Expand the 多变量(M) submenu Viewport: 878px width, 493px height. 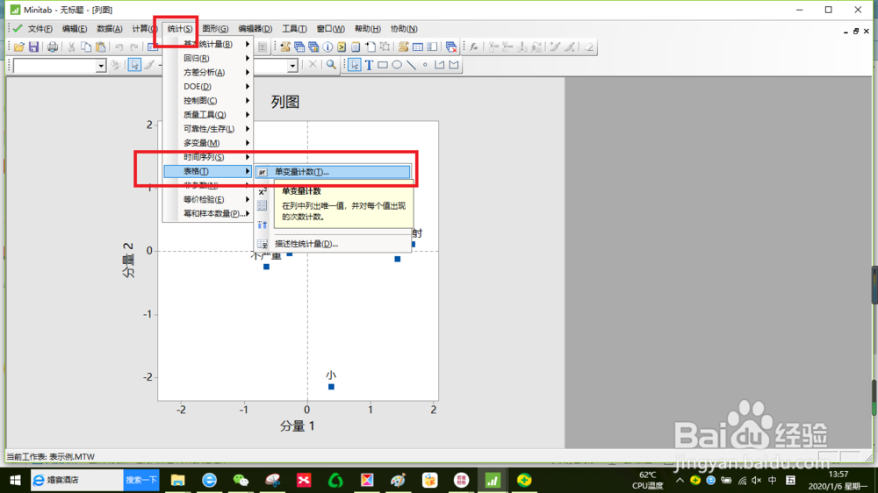[x=208, y=143]
